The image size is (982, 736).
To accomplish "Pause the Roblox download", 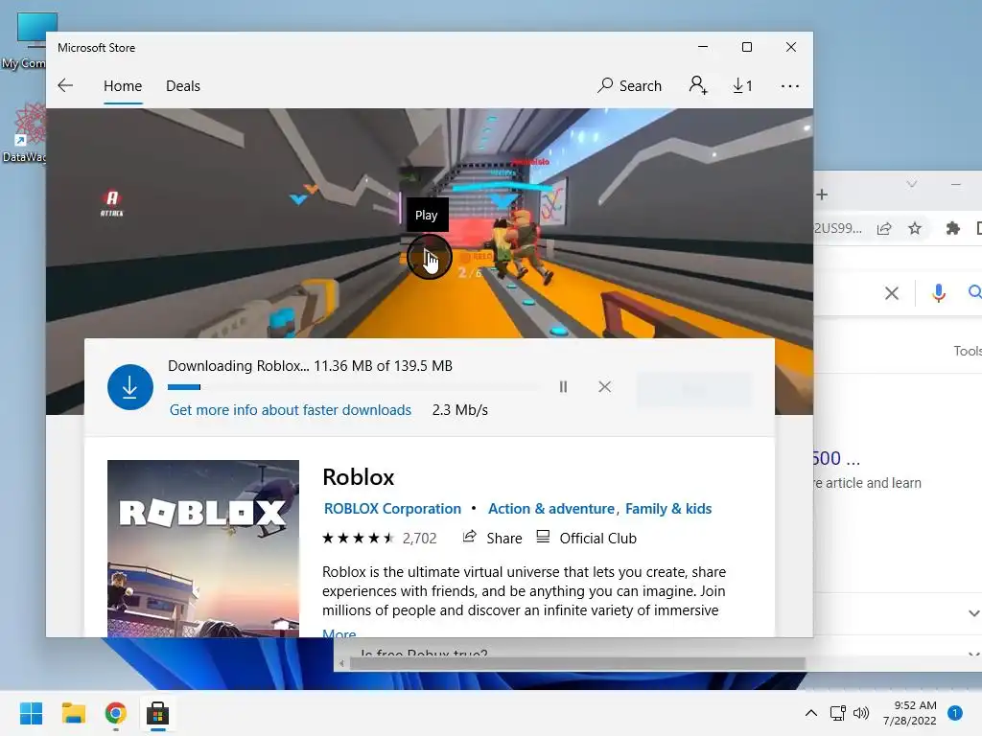I will point(563,387).
